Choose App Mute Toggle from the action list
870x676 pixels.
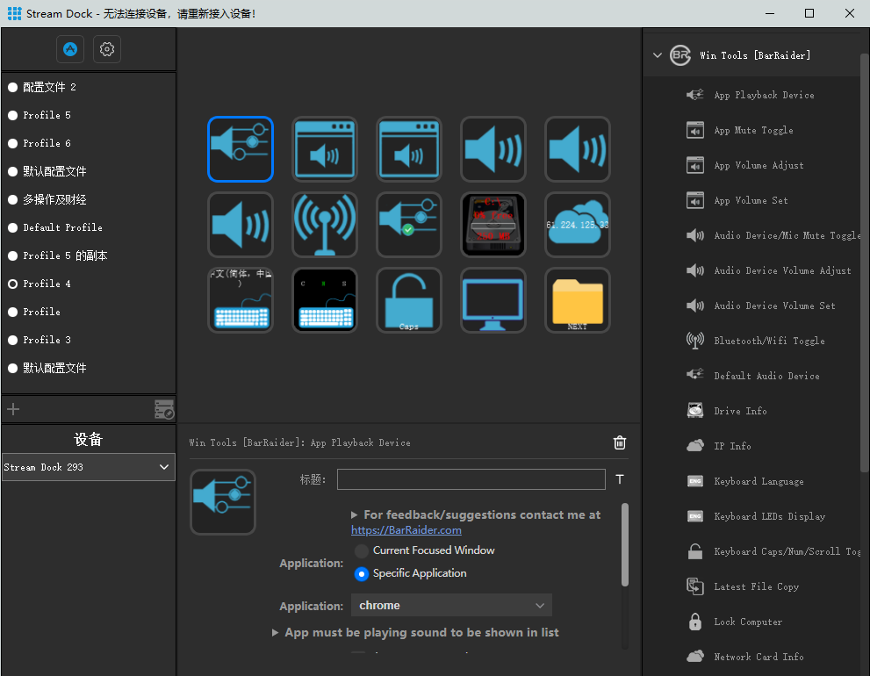pyautogui.click(x=752, y=131)
